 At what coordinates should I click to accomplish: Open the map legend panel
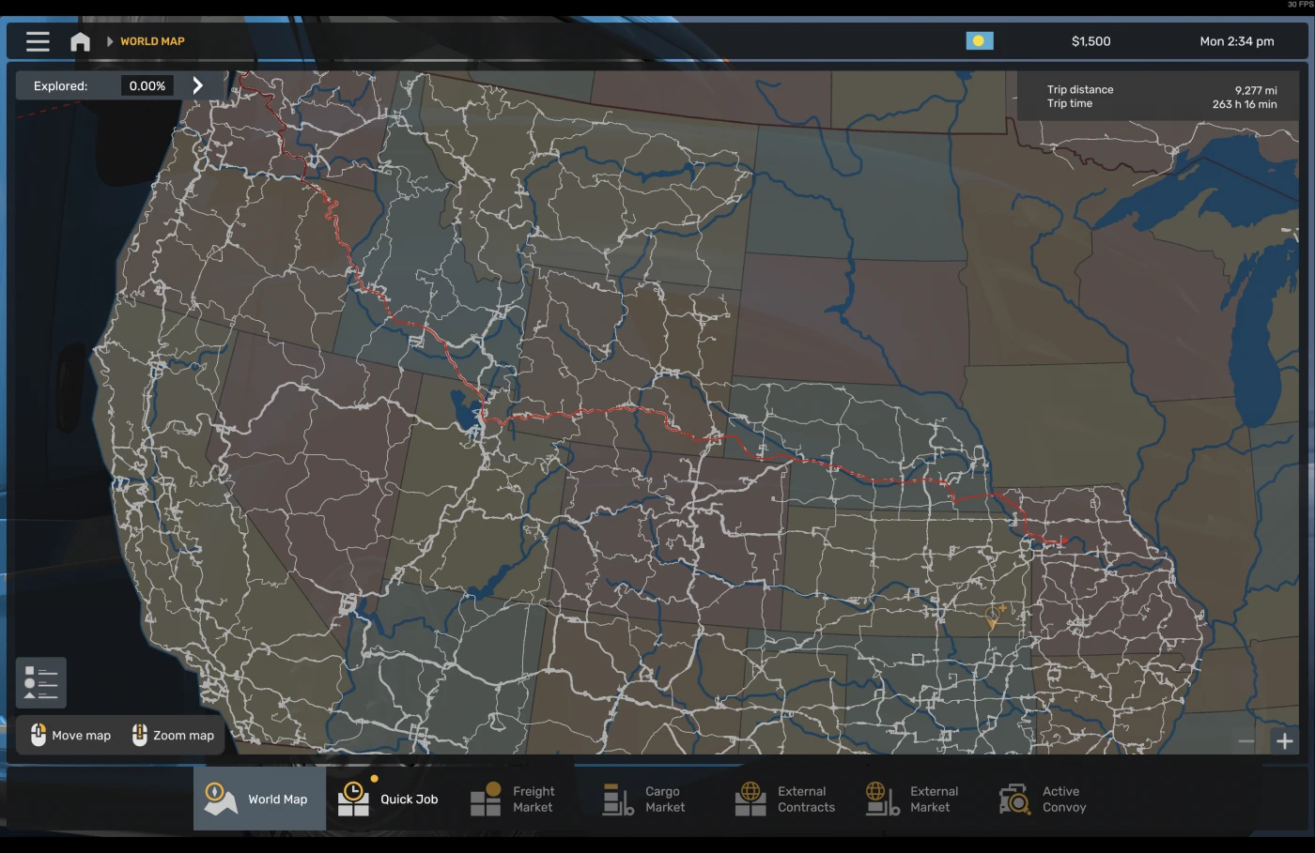point(40,682)
